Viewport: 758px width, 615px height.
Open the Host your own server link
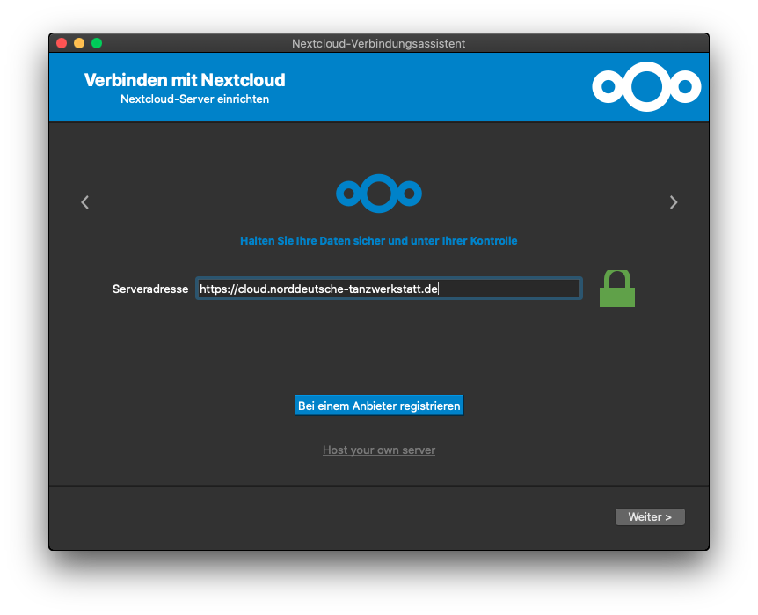coord(379,450)
